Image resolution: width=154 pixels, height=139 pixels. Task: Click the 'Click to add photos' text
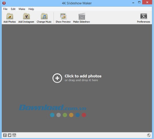click(83, 76)
